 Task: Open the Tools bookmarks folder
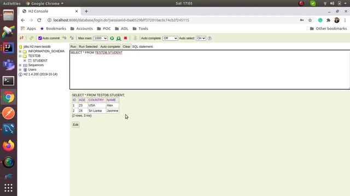click(x=140, y=28)
